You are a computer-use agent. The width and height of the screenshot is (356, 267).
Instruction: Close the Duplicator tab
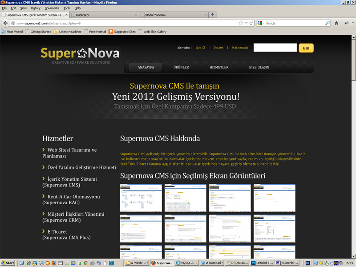[x=136, y=15]
